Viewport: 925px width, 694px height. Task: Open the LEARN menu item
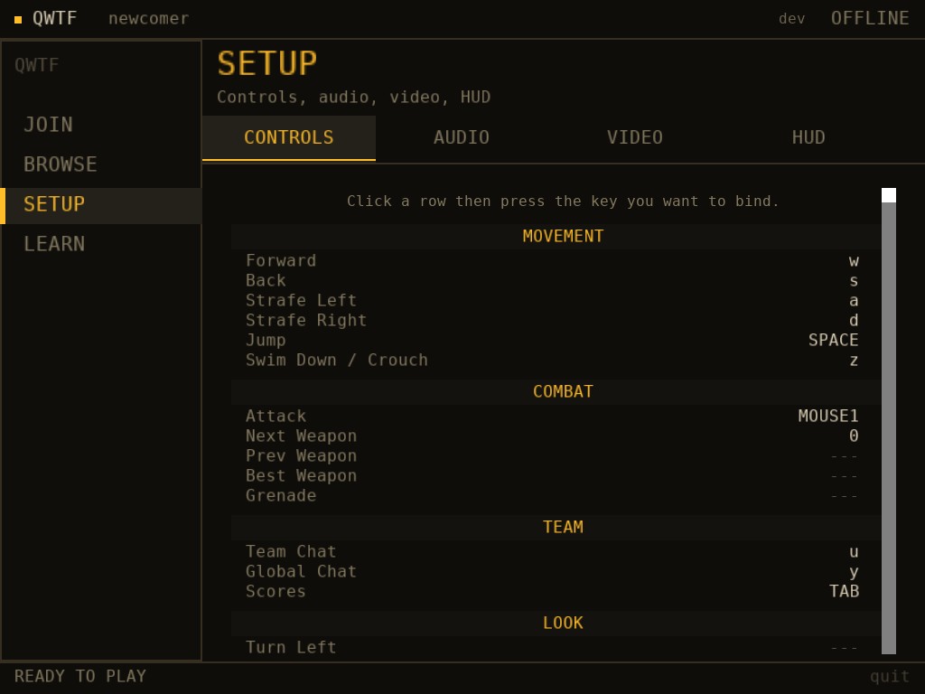101,244
